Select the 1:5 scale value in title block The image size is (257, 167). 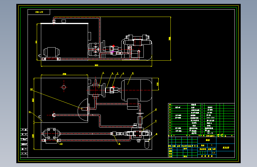pyautogui.click(x=213, y=153)
